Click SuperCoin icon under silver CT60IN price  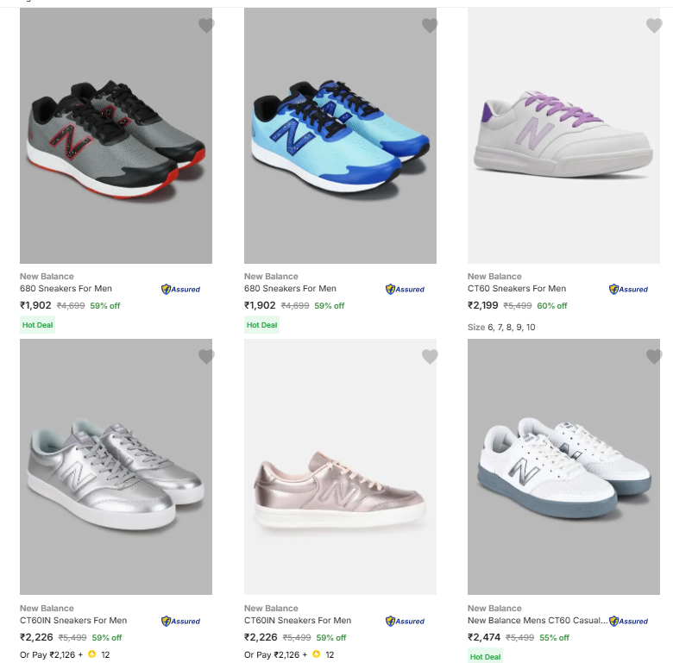click(92, 654)
